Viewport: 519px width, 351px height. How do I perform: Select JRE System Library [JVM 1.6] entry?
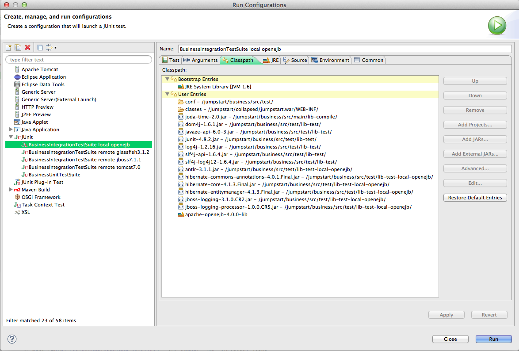[x=214, y=87]
